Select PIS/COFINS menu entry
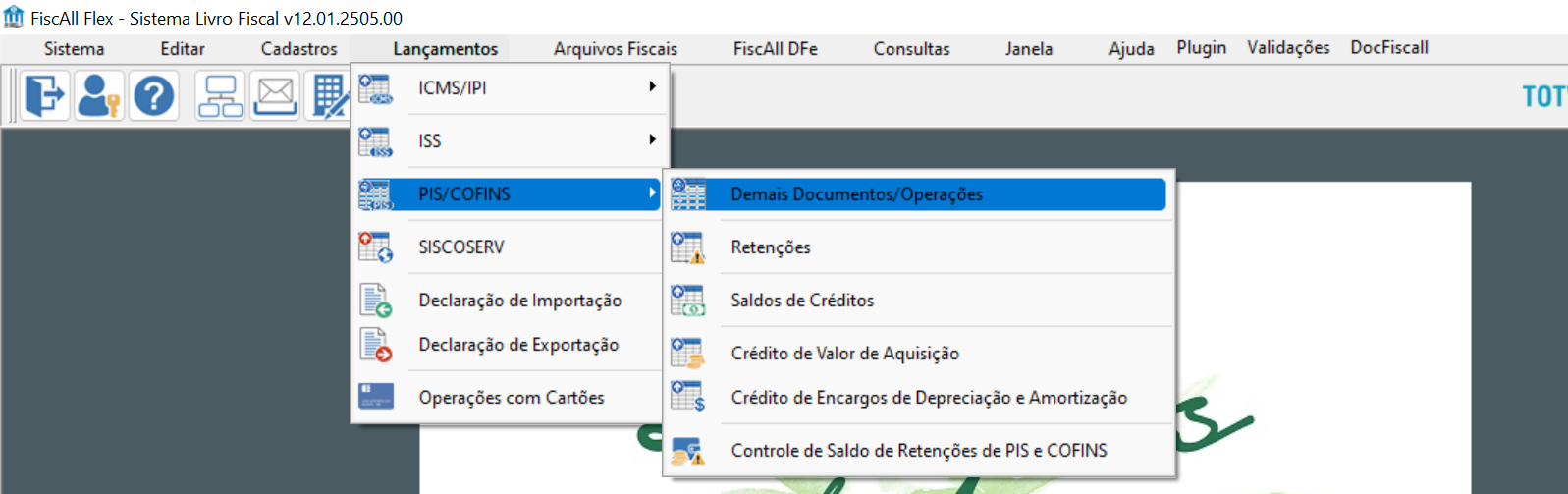Screen dimensions: 1568x494 click(510, 194)
